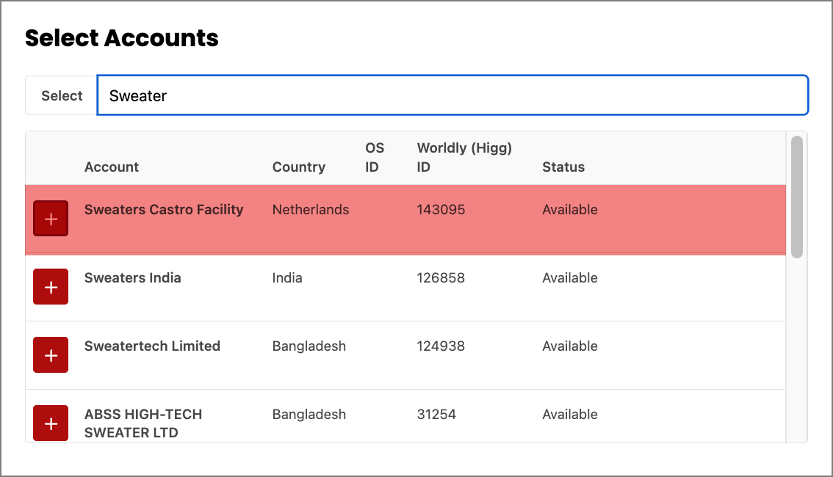Choose the Sweaters India account name

(133, 278)
